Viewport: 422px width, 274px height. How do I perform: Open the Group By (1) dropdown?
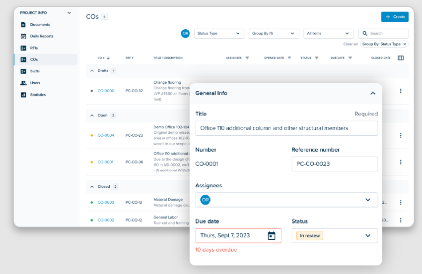click(274, 34)
